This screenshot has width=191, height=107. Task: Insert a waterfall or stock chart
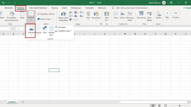click(x=82, y=12)
